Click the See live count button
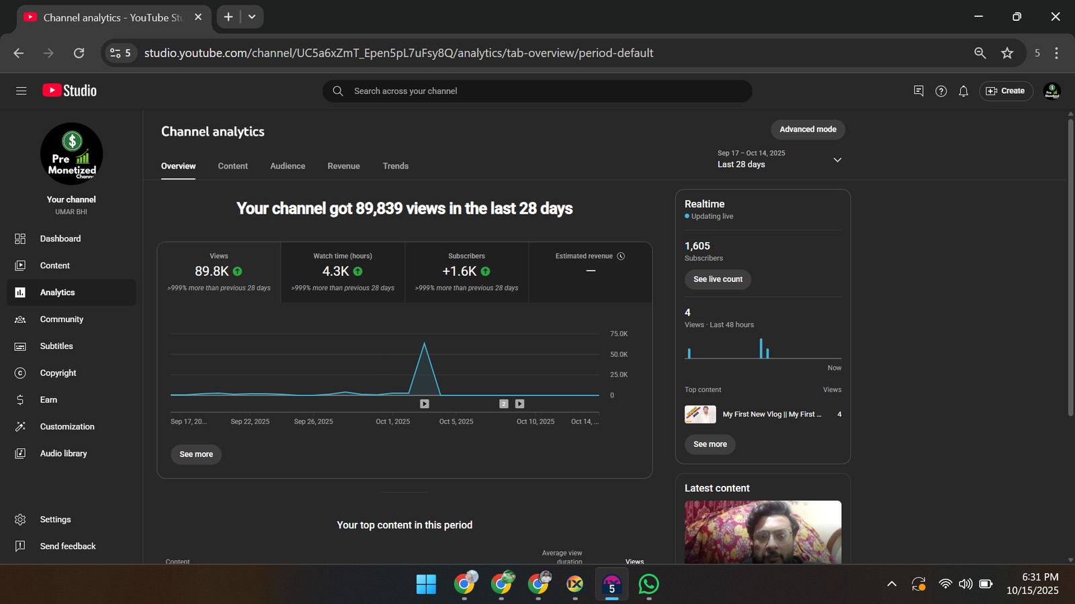 pos(718,279)
